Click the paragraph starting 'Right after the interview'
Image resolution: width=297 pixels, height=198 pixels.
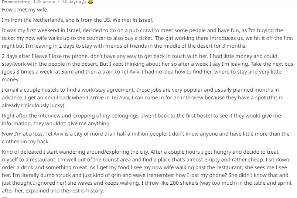click(x=141, y=120)
